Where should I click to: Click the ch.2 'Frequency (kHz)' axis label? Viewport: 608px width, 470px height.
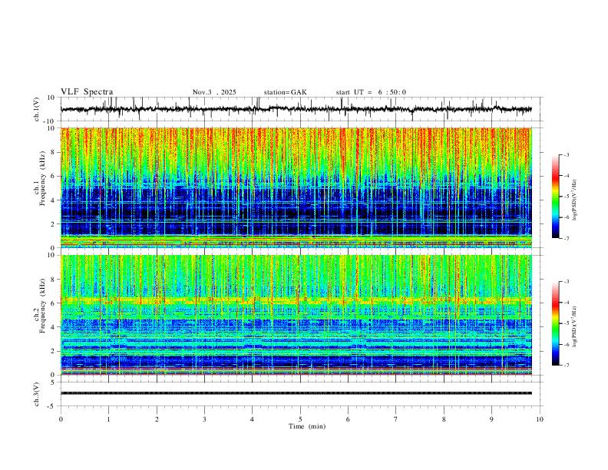point(42,306)
